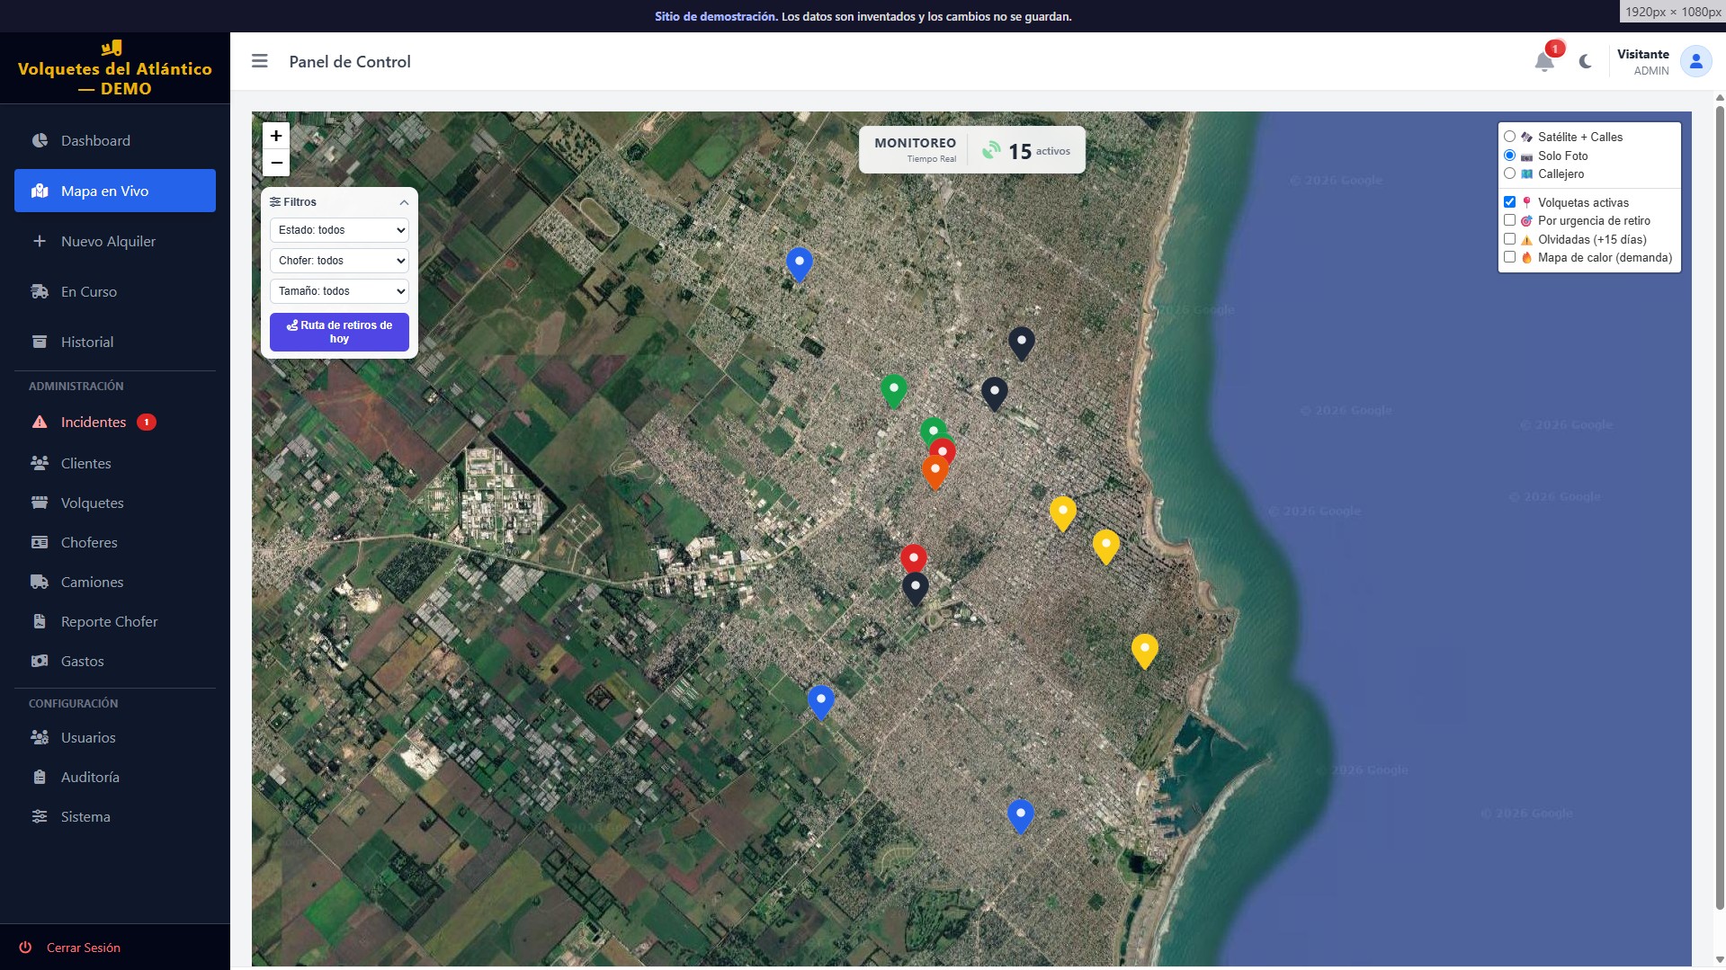Open Nuevo Alquiler menu item

(x=115, y=241)
